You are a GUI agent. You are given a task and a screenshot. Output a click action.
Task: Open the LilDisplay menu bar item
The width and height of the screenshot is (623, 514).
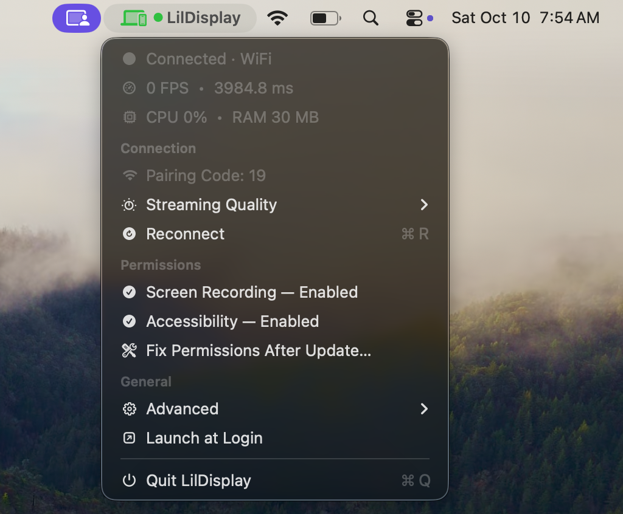[x=180, y=18]
